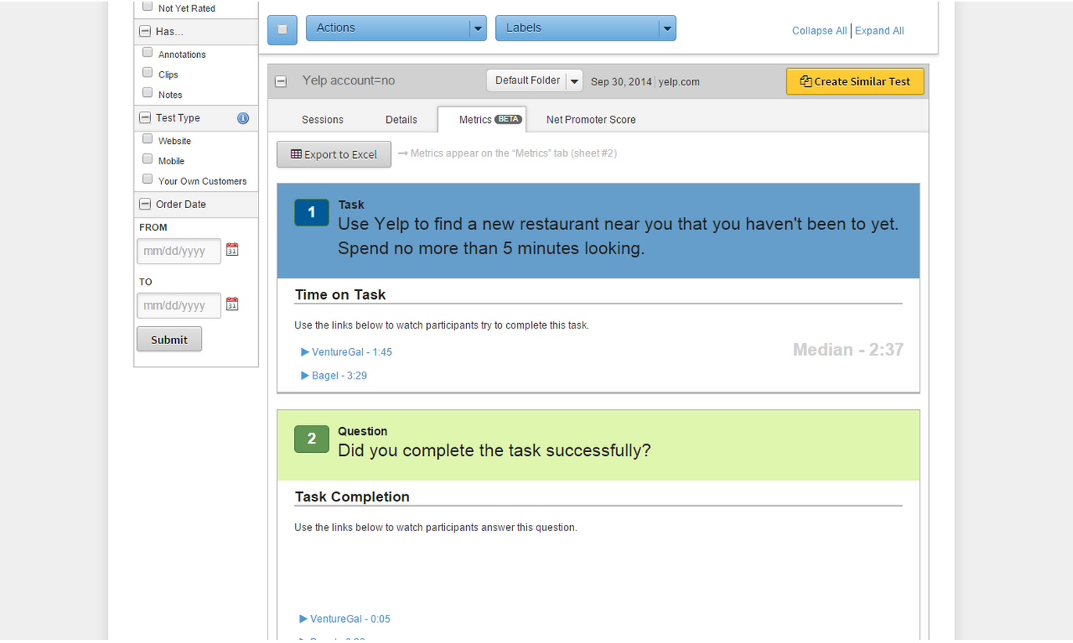Open the Labels dropdown
Screen dimensions: 1073x643
(x=586, y=28)
